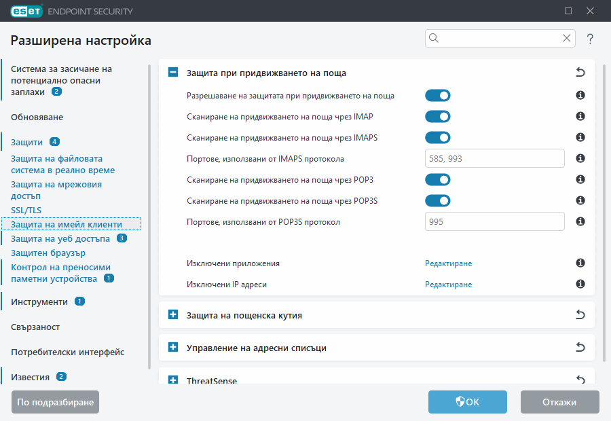This screenshot has height=421, width=611.
Task: Expand Защита на пощенска кутия section
Action: pyautogui.click(x=173, y=315)
